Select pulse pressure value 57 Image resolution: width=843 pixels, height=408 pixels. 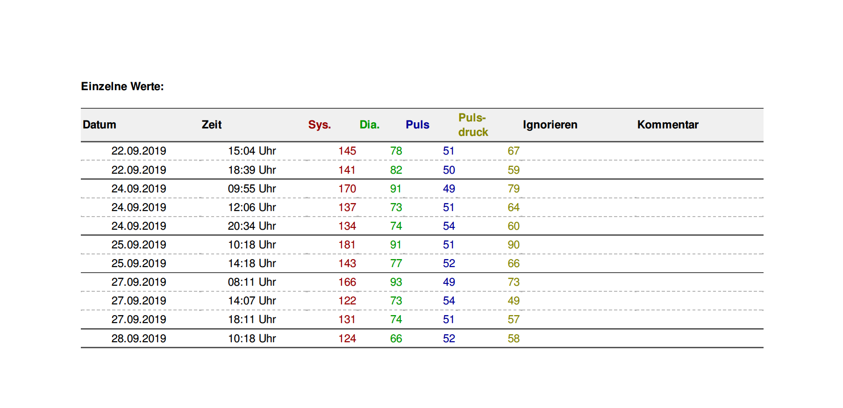pos(514,319)
